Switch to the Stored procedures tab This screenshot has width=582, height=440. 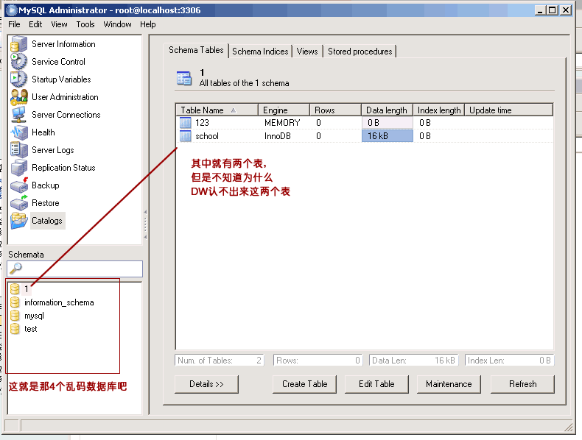pyautogui.click(x=360, y=52)
